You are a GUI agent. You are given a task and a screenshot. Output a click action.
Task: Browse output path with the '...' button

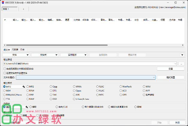click(181, 64)
